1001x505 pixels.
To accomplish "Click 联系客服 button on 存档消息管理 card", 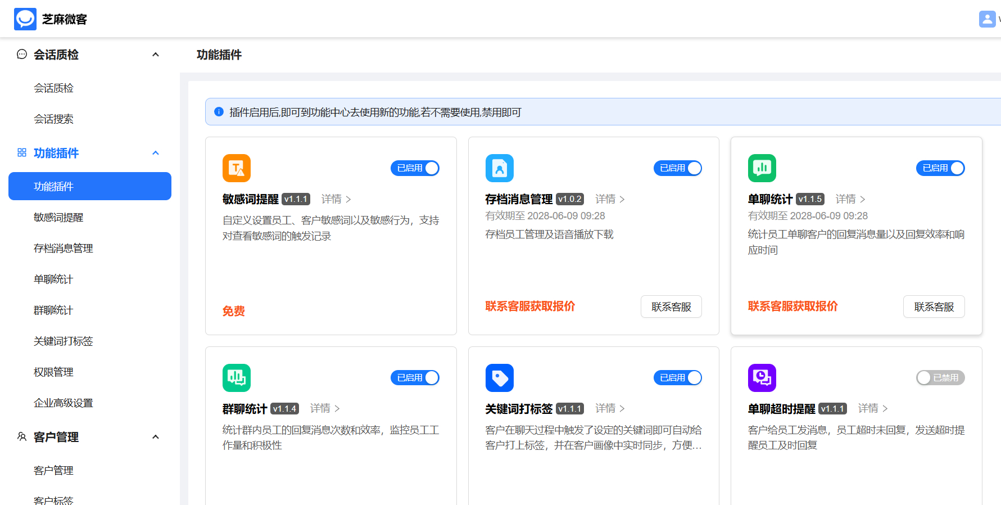I will pos(671,306).
